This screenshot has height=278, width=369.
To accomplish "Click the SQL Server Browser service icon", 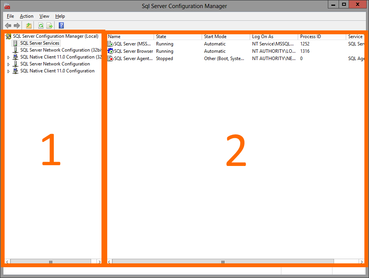I will [110, 51].
